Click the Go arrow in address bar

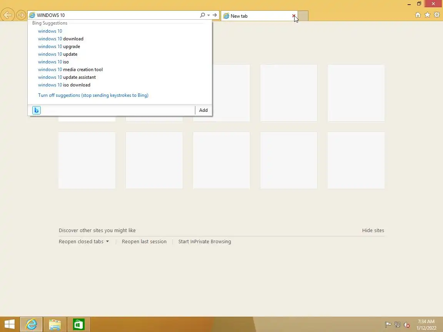(x=215, y=15)
